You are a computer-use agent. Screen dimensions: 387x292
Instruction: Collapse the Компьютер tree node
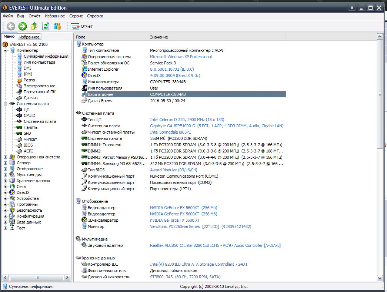pos(6,50)
